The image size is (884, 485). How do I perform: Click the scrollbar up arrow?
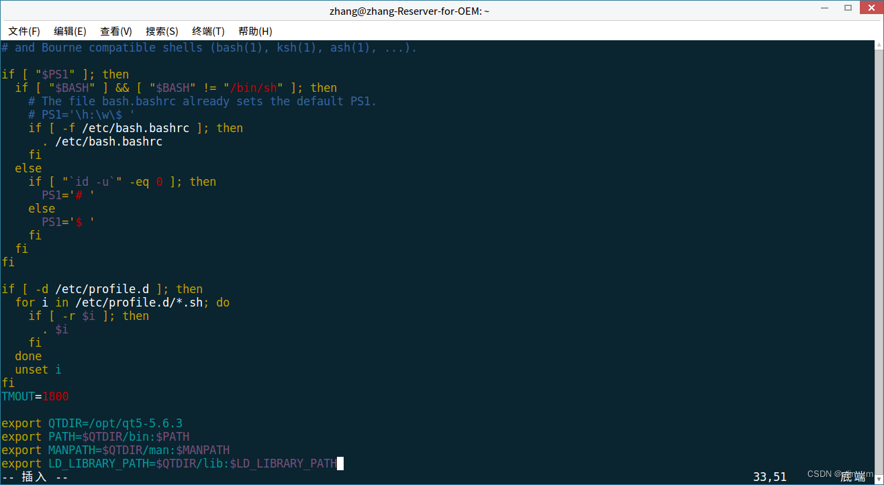click(879, 44)
